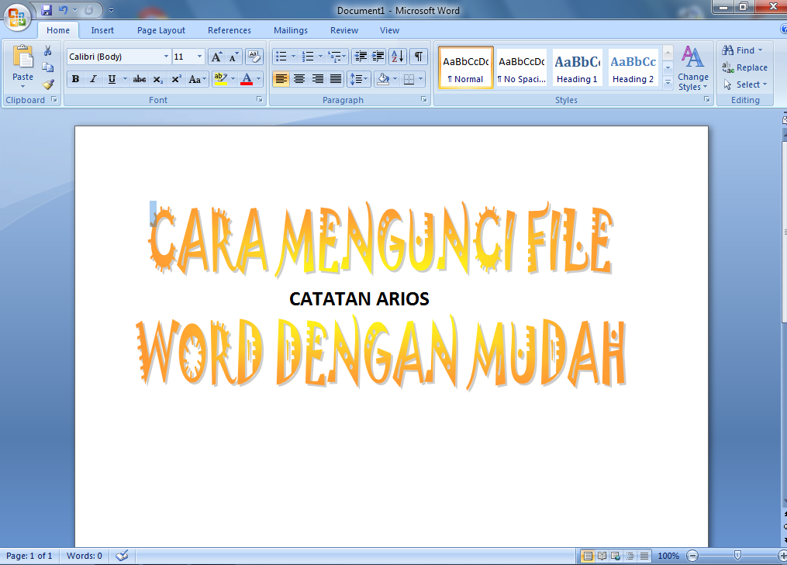Toggle Italic formatting
787x565 pixels.
pyautogui.click(x=93, y=79)
